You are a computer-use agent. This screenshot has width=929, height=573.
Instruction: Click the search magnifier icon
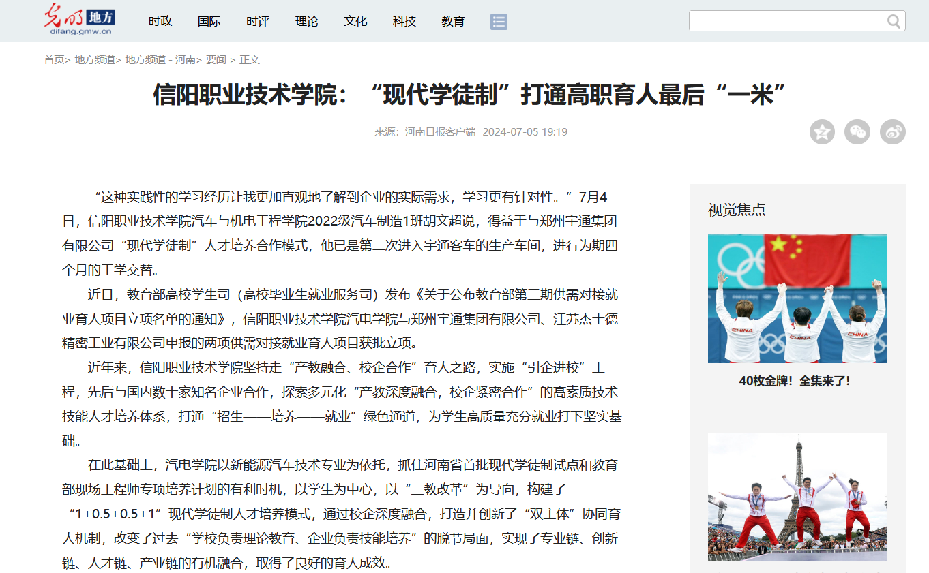click(894, 22)
